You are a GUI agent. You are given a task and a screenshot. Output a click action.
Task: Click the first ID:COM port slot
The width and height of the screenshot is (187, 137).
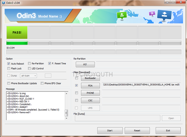point(17,52)
